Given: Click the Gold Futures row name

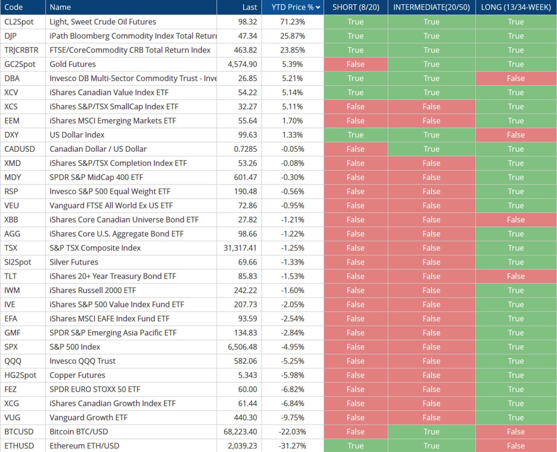Looking at the screenshot, I should 72,64.
